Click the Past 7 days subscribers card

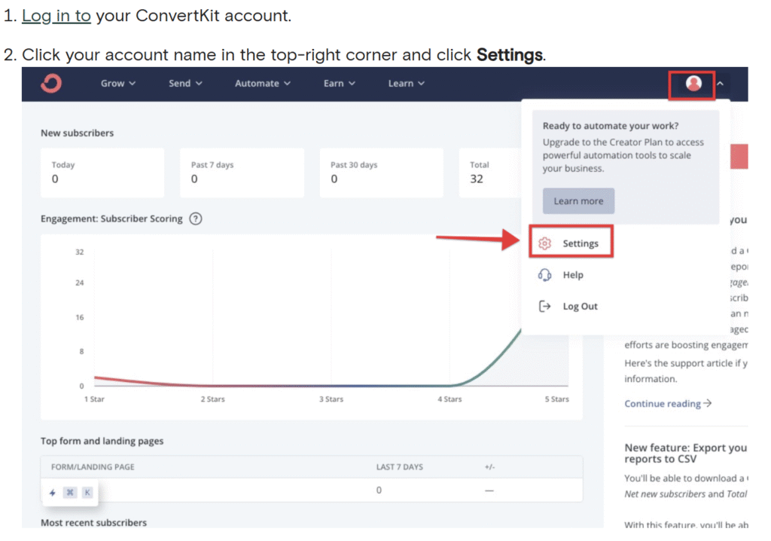pyautogui.click(x=242, y=173)
